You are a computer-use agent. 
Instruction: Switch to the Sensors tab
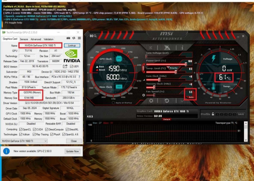(24, 39)
